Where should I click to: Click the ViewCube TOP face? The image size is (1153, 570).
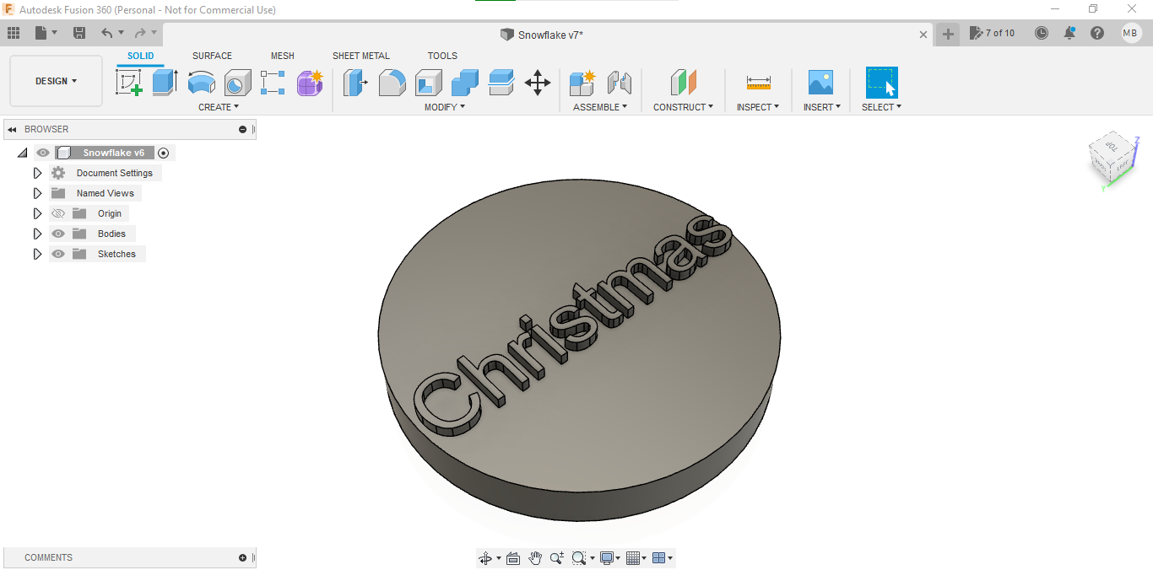tap(1111, 147)
